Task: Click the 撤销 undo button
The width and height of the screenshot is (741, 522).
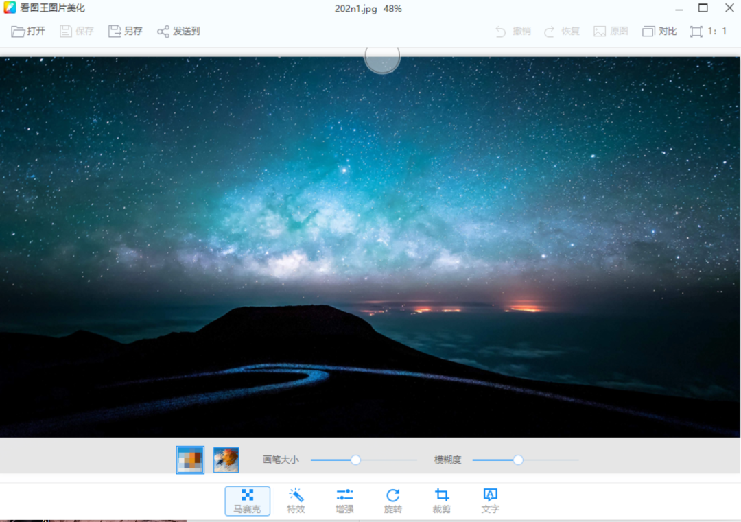Action: 513,31
